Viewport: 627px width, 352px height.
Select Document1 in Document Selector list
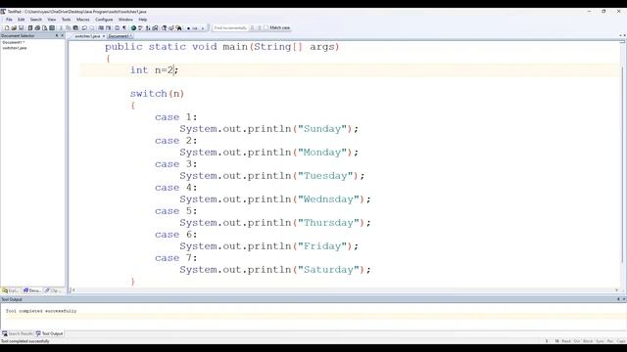tap(13, 42)
